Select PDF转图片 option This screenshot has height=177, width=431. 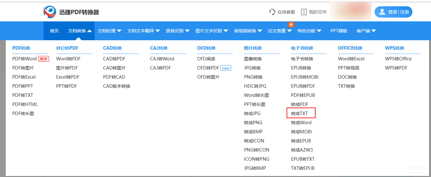23,68
